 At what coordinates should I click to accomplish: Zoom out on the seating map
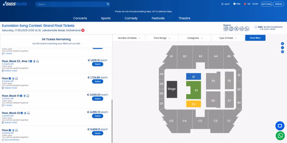point(283,48)
